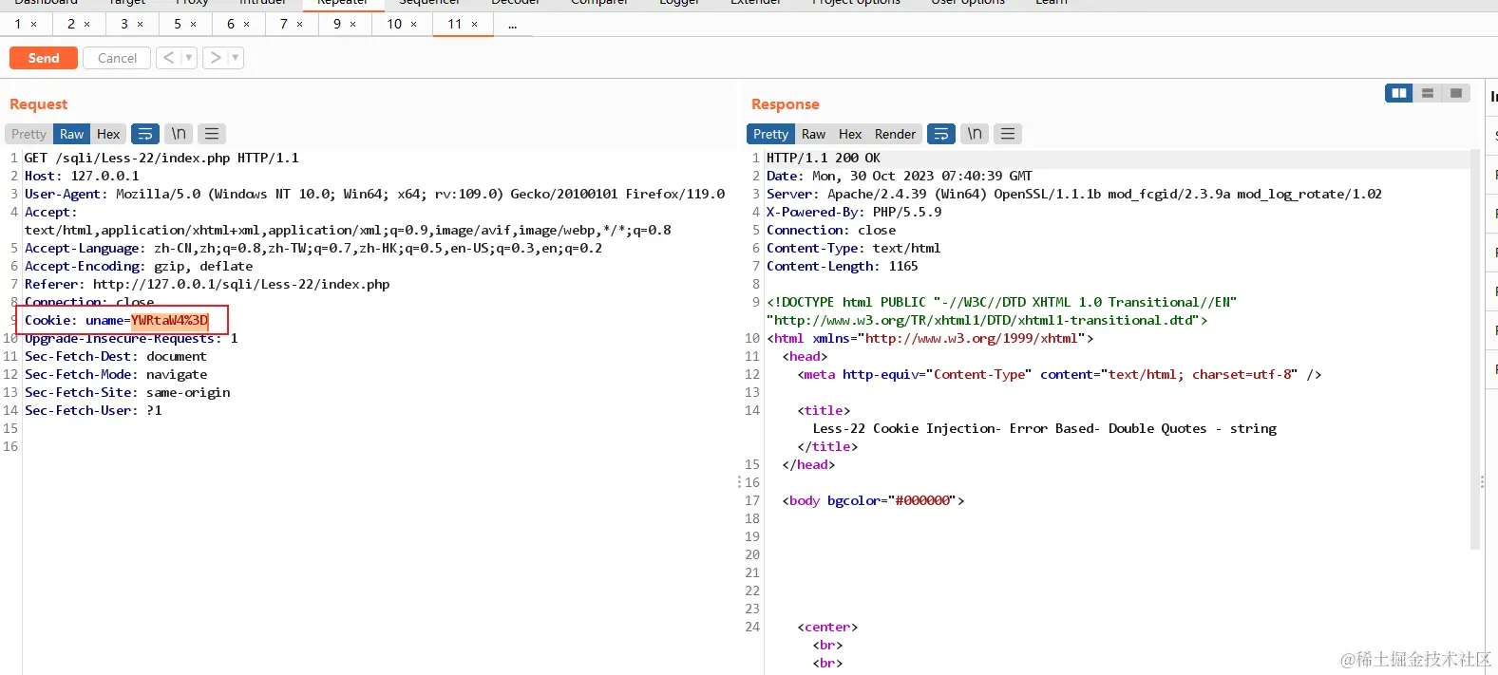Select Hex view in Response panel
This screenshot has width=1498, height=675.
point(850,134)
